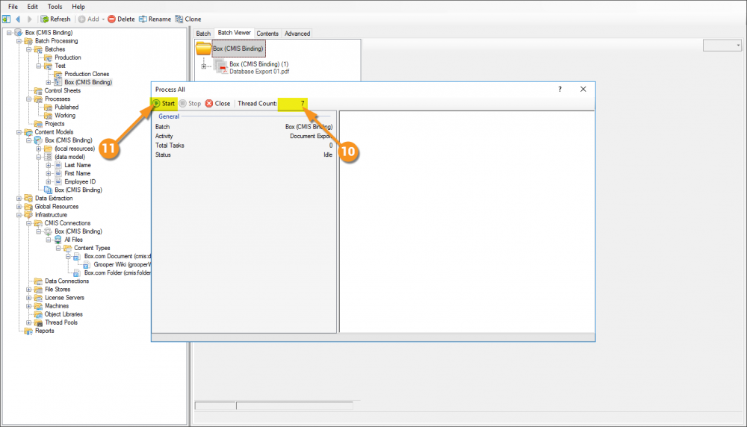
Task: Switch to the Batch tab
Action: (x=203, y=34)
